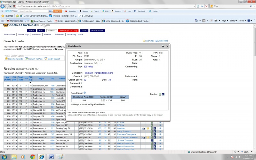Open Live Chat
The height and width of the screenshot is (160, 256).
click(x=148, y=41)
